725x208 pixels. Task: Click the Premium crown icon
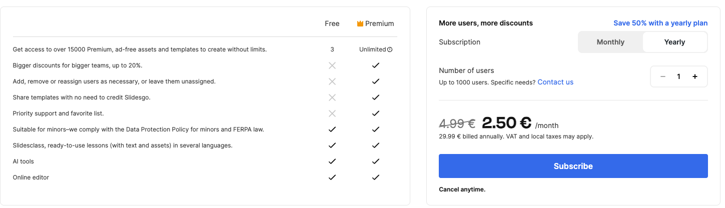click(x=360, y=23)
